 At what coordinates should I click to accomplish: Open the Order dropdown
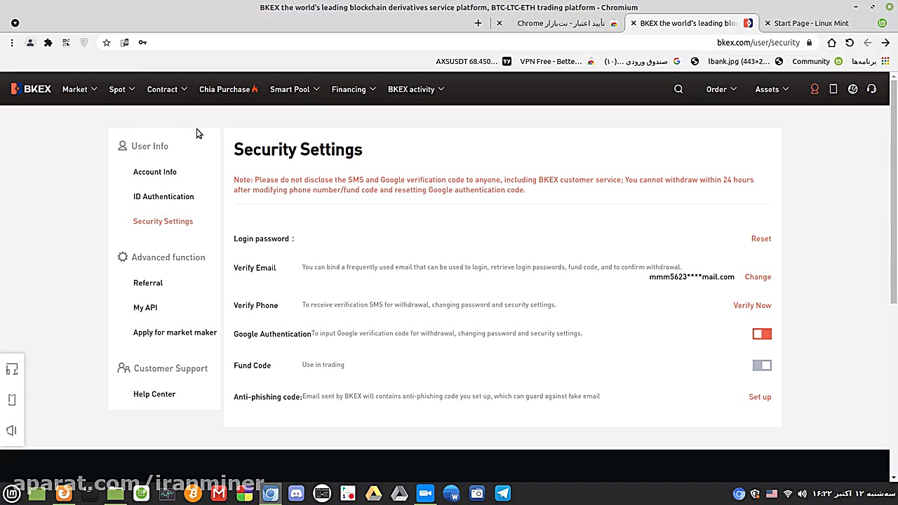721,89
